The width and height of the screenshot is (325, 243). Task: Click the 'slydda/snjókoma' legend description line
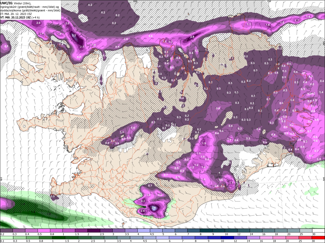click(x=30, y=10)
